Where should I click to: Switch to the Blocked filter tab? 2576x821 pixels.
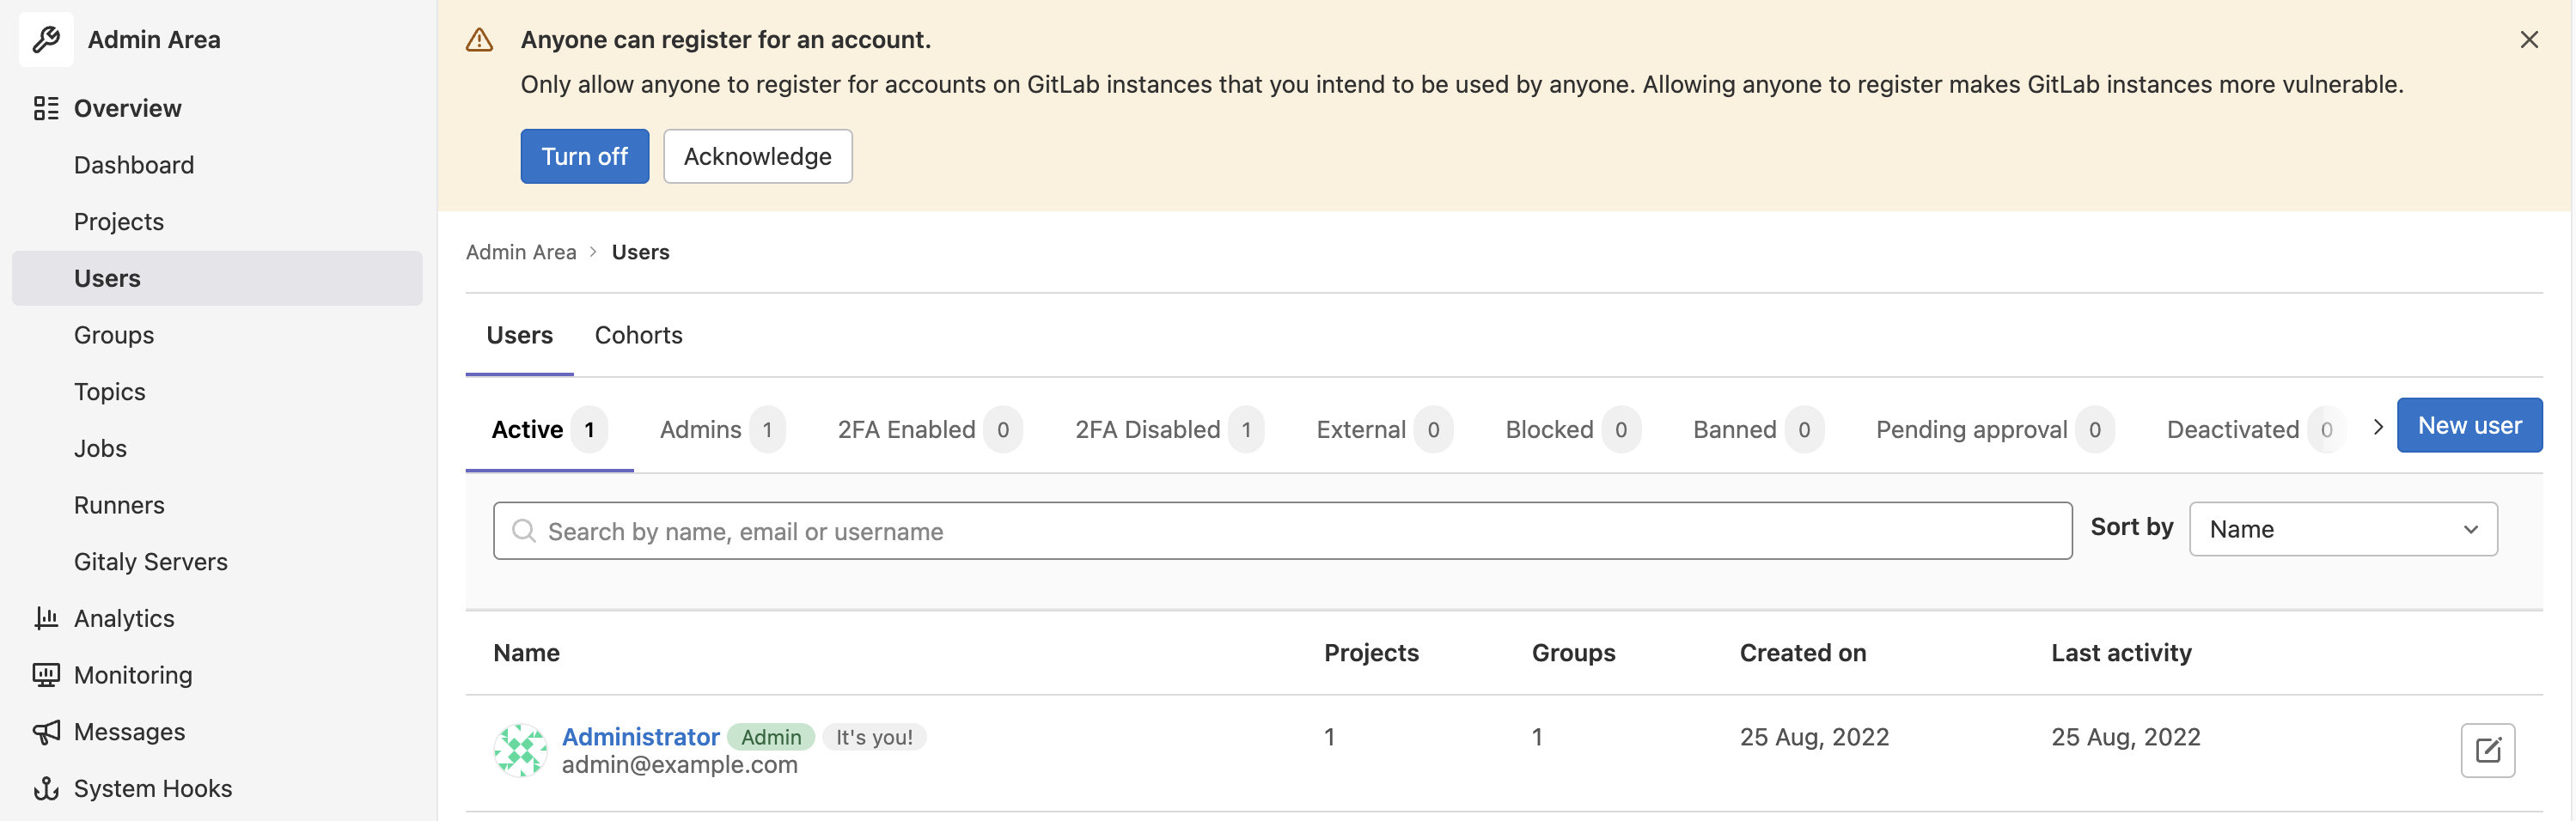pyautogui.click(x=1573, y=429)
